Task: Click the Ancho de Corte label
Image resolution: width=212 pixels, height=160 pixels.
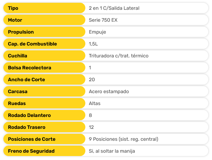Action: (x=26, y=80)
